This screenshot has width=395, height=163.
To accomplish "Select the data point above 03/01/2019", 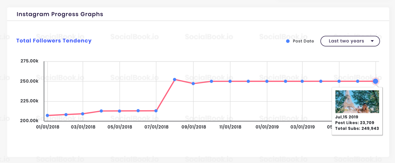I will point(302,81).
